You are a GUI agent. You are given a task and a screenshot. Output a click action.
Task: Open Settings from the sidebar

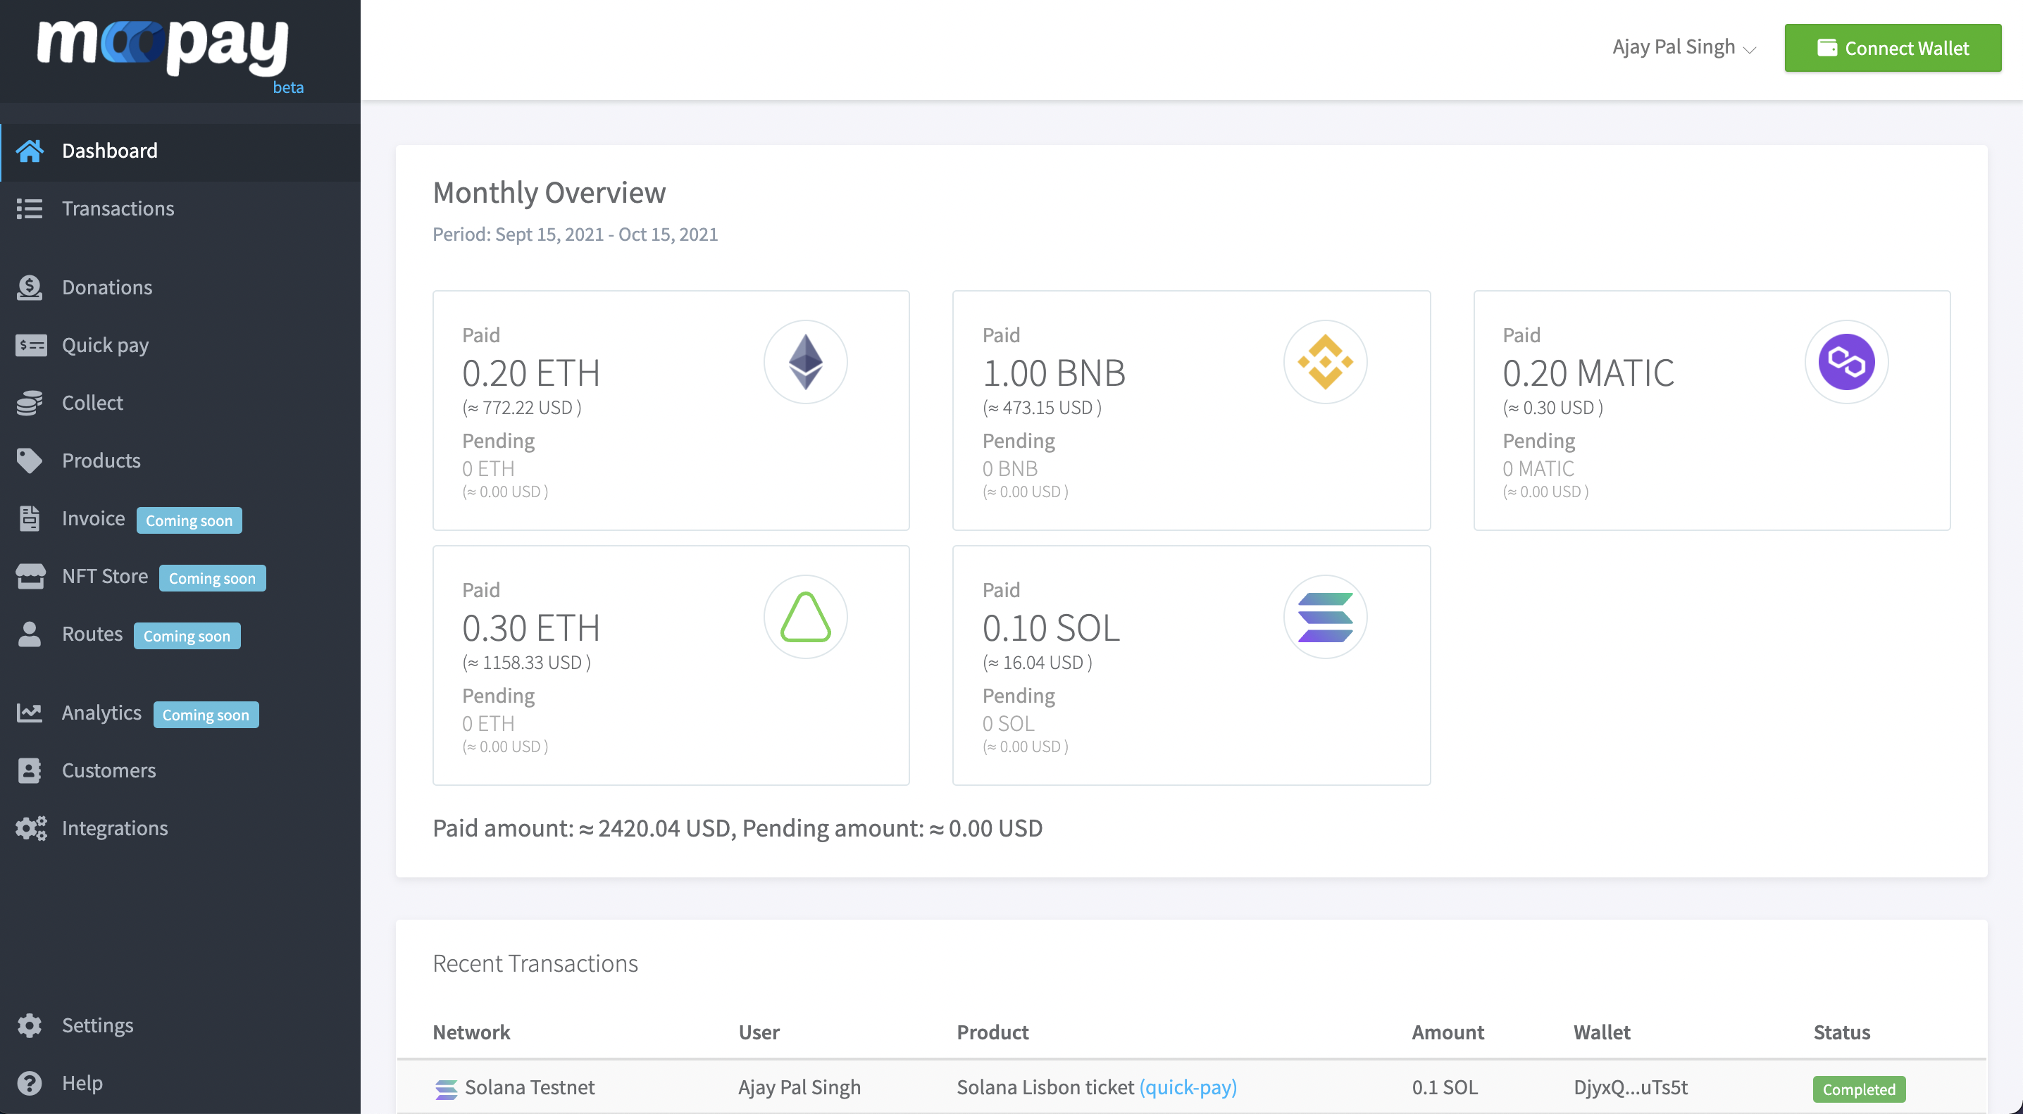tap(97, 1025)
